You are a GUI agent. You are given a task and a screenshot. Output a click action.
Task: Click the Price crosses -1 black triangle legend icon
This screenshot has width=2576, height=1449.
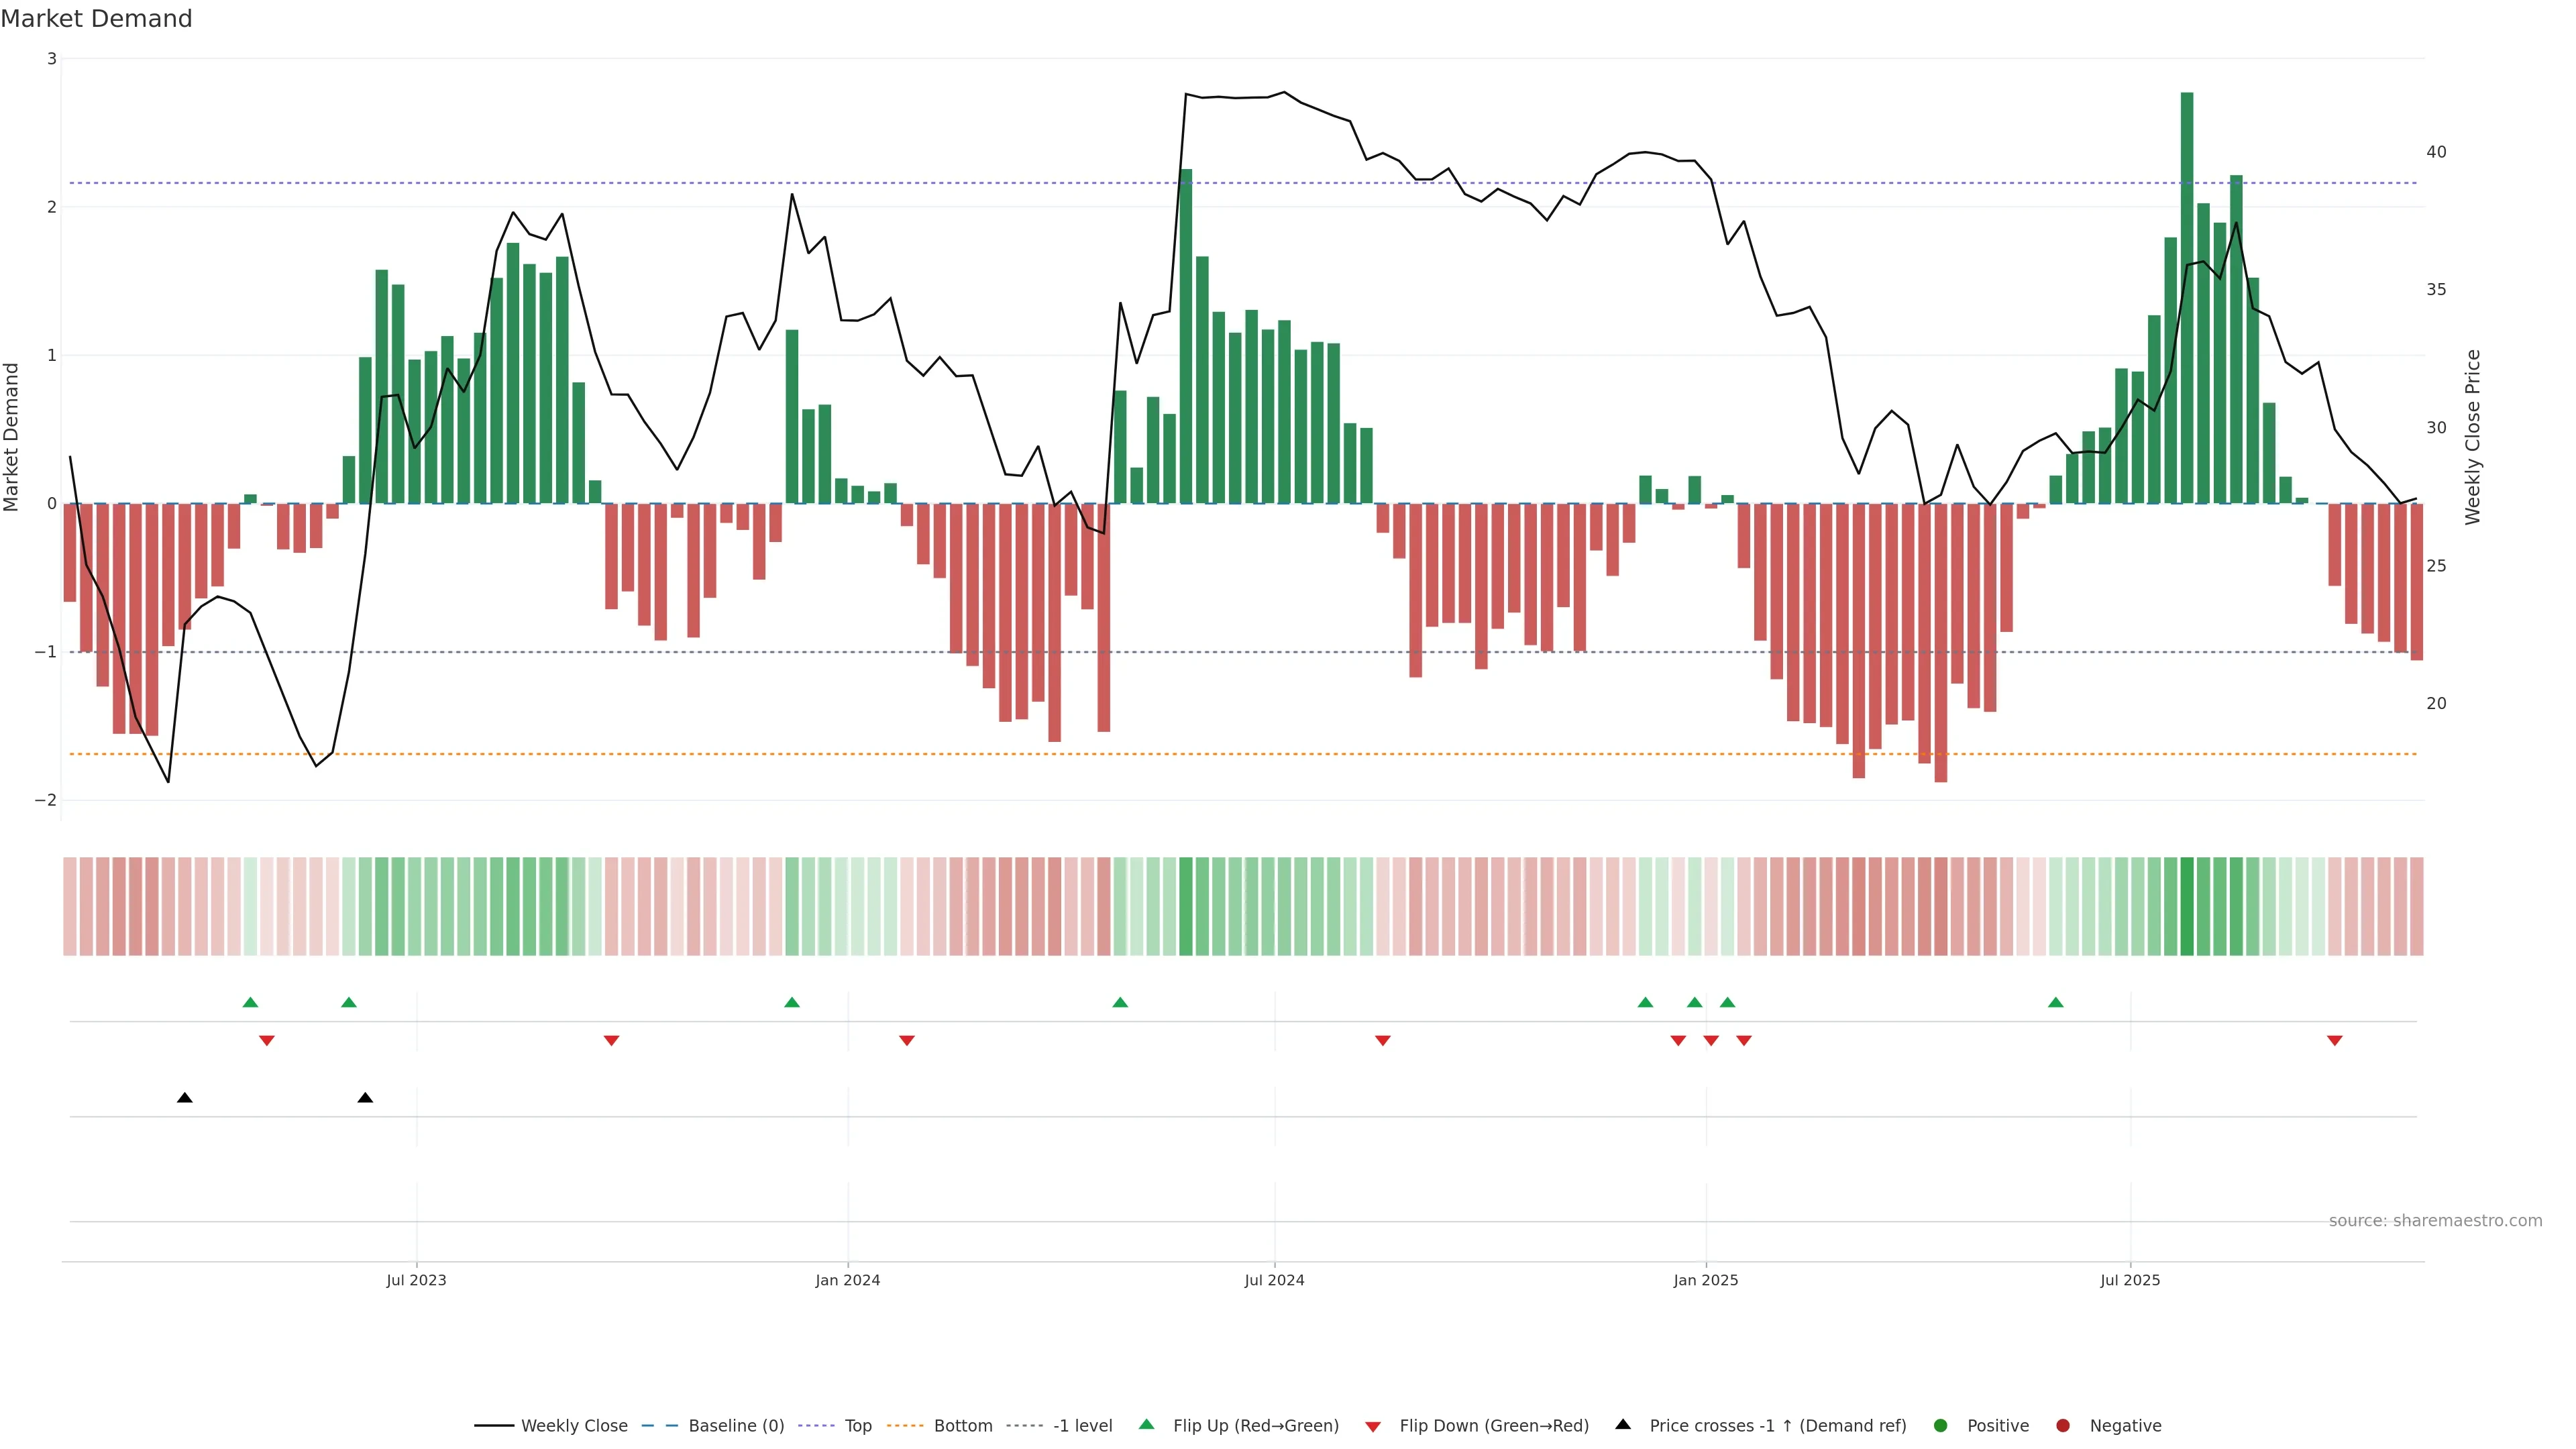[1623, 1424]
